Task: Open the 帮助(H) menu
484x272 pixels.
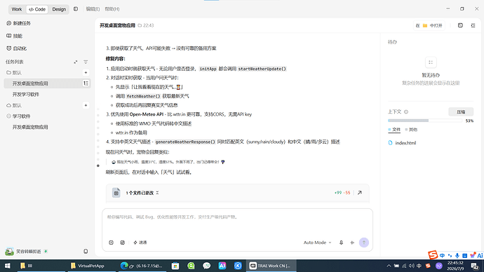Action: pyautogui.click(x=112, y=9)
